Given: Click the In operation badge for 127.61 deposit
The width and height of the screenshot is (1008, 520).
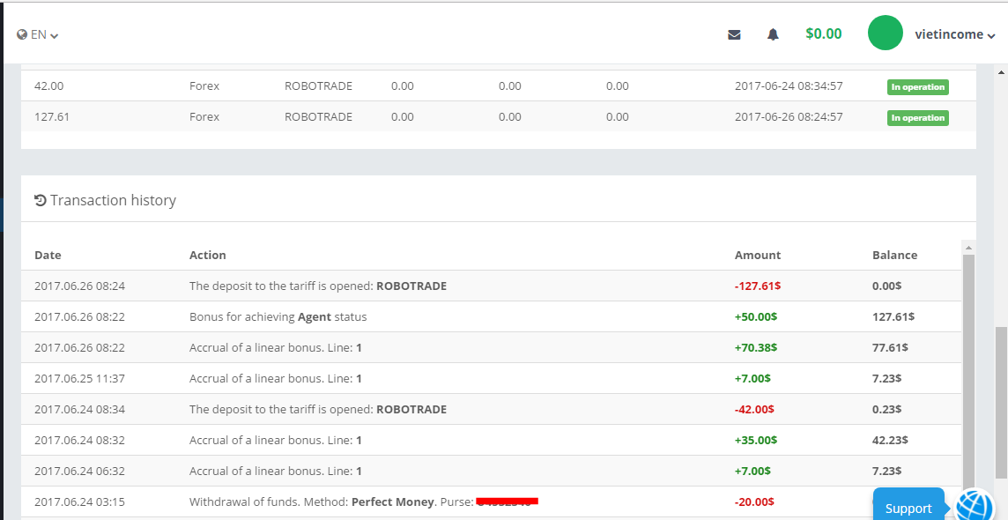Looking at the screenshot, I should coord(917,117).
